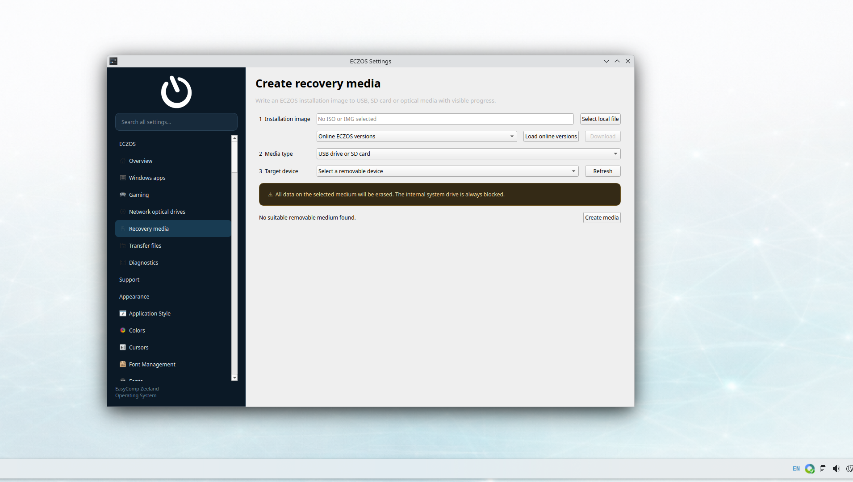Open the Overview settings page
Image resolution: width=853 pixels, height=482 pixels.
click(x=173, y=161)
